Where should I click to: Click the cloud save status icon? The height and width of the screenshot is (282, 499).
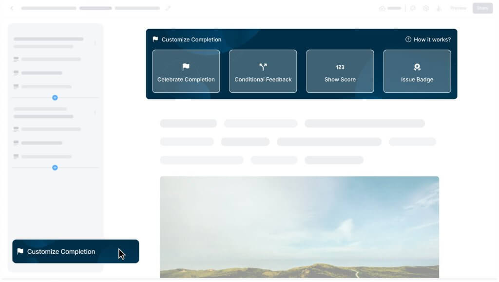pos(382,8)
